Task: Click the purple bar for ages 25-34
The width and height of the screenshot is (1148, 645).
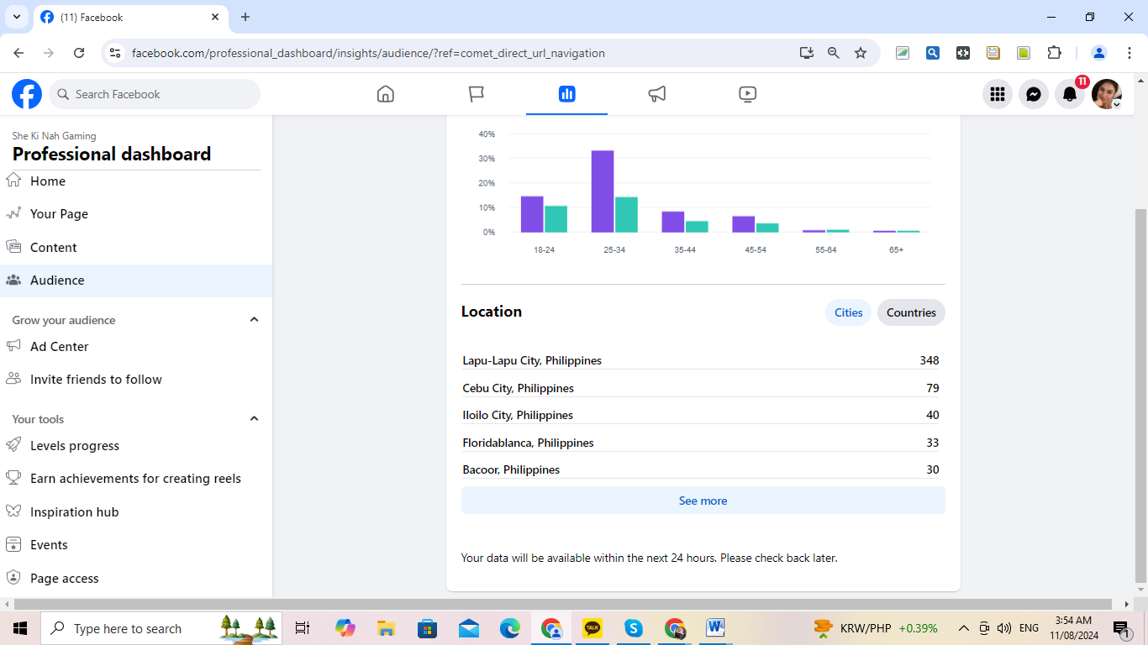Action: [603, 191]
